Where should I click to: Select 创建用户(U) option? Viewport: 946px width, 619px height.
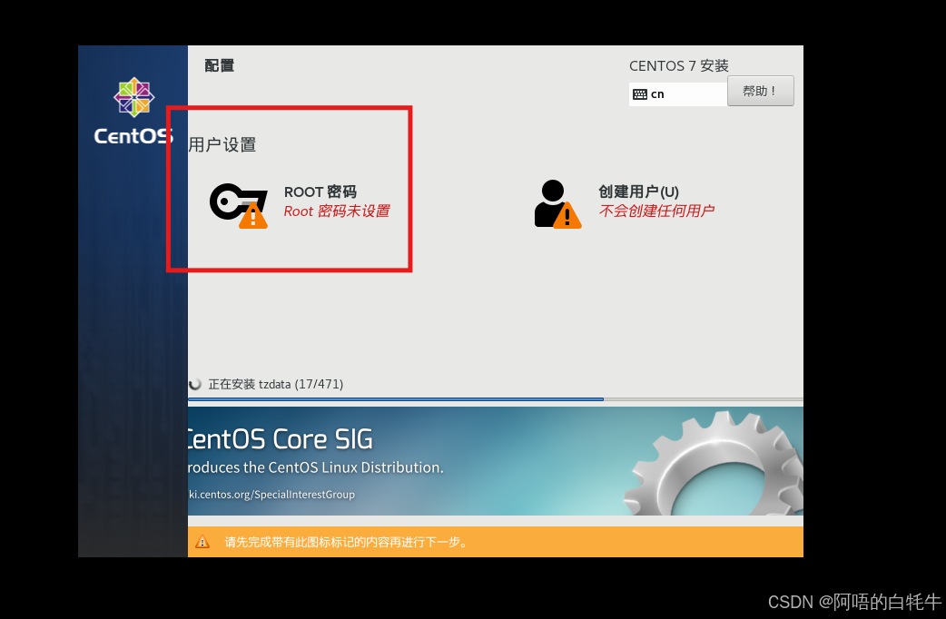click(638, 192)
